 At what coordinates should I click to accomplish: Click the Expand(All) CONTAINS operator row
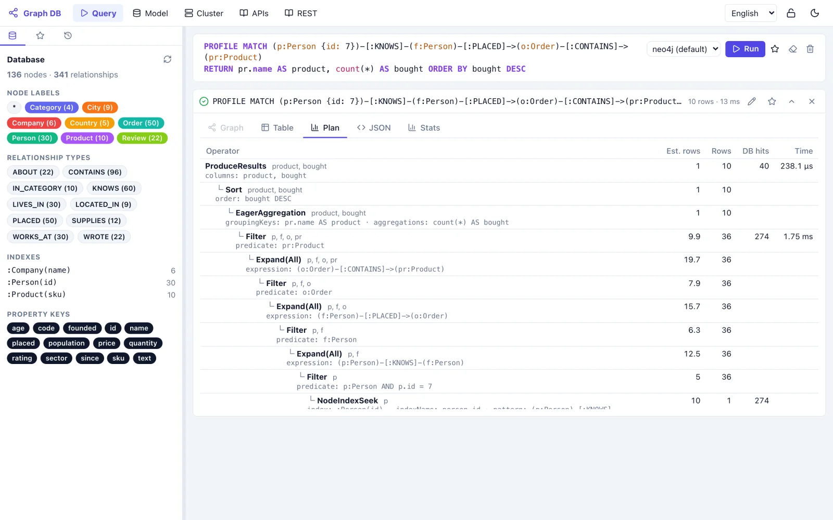(509, 264)
